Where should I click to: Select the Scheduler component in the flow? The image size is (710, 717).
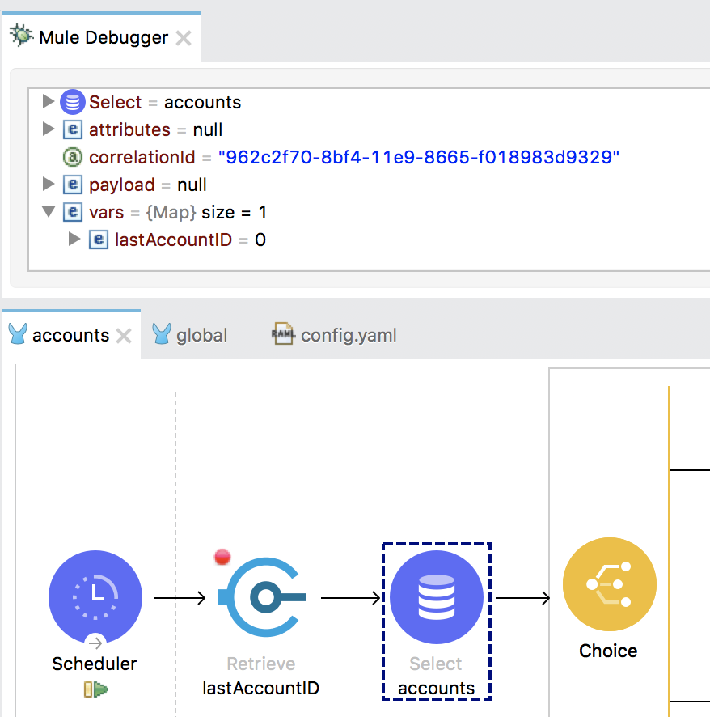tap(95, 597)
